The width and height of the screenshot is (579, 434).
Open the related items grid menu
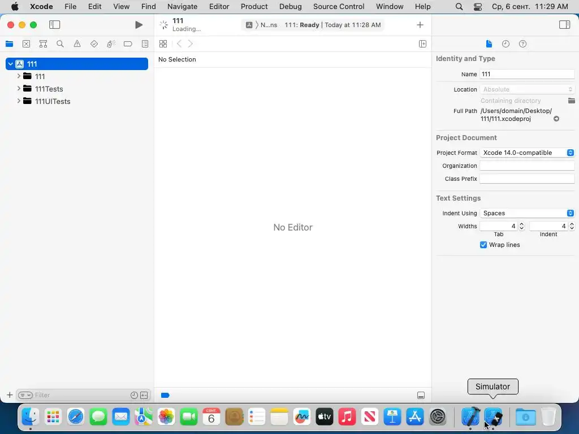[x=163, y=44]
